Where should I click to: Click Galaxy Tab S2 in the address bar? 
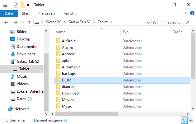coord(79,22)
